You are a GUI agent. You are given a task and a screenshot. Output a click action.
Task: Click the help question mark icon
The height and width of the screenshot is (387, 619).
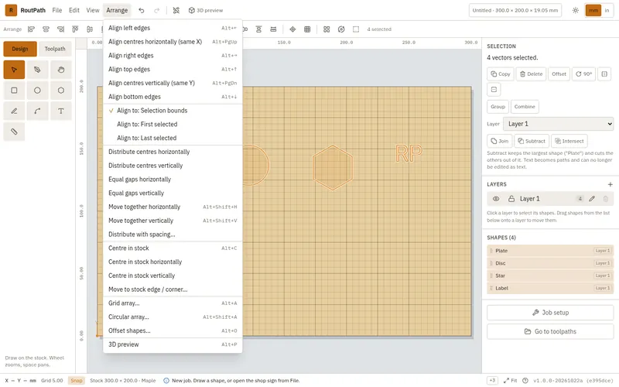525,381
